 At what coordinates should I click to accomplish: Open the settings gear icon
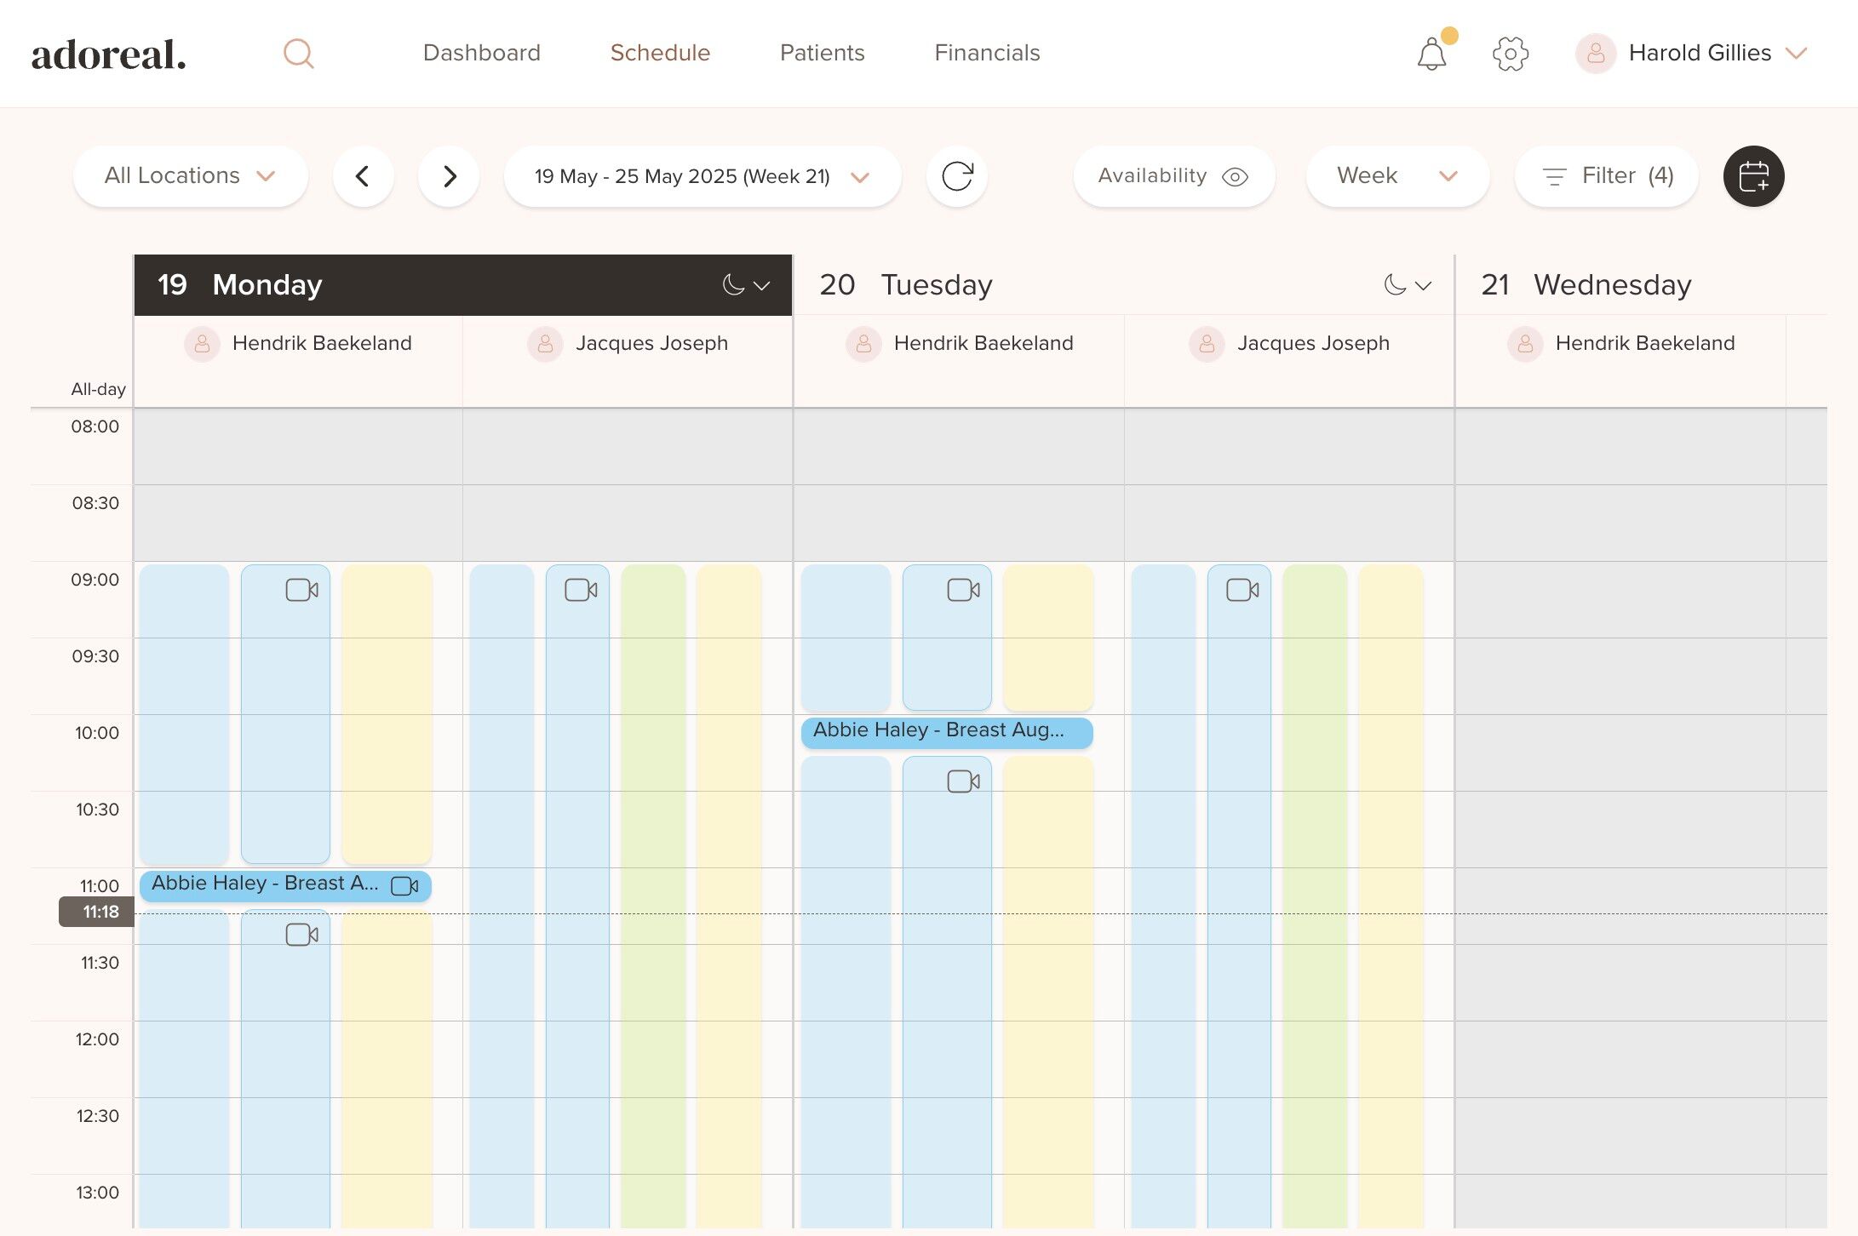1510,54
